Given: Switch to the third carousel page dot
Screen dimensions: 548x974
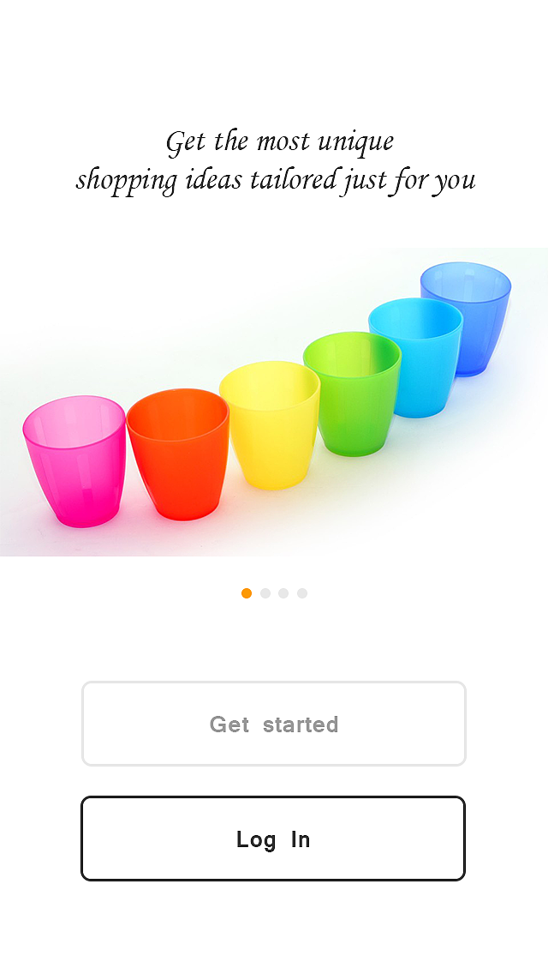Looking at the screenshot, I should pos(283,593).
